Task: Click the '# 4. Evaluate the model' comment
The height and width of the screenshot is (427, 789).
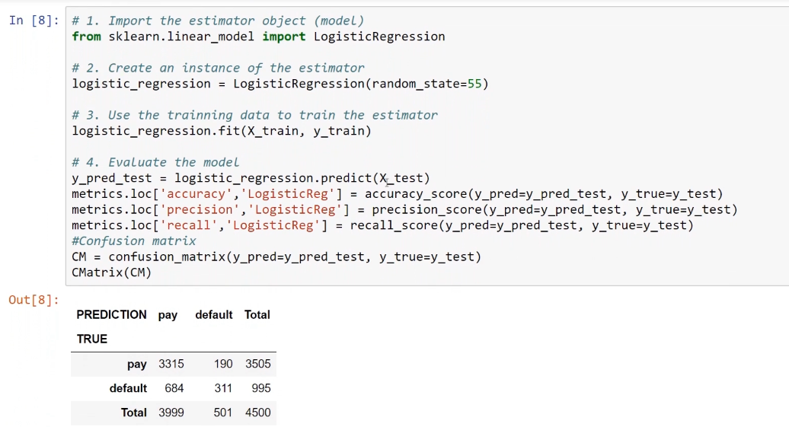Action: point(155,162)
